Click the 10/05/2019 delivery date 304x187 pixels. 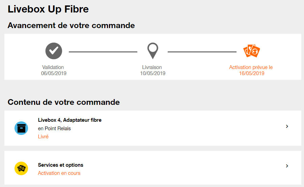[153, 73]
